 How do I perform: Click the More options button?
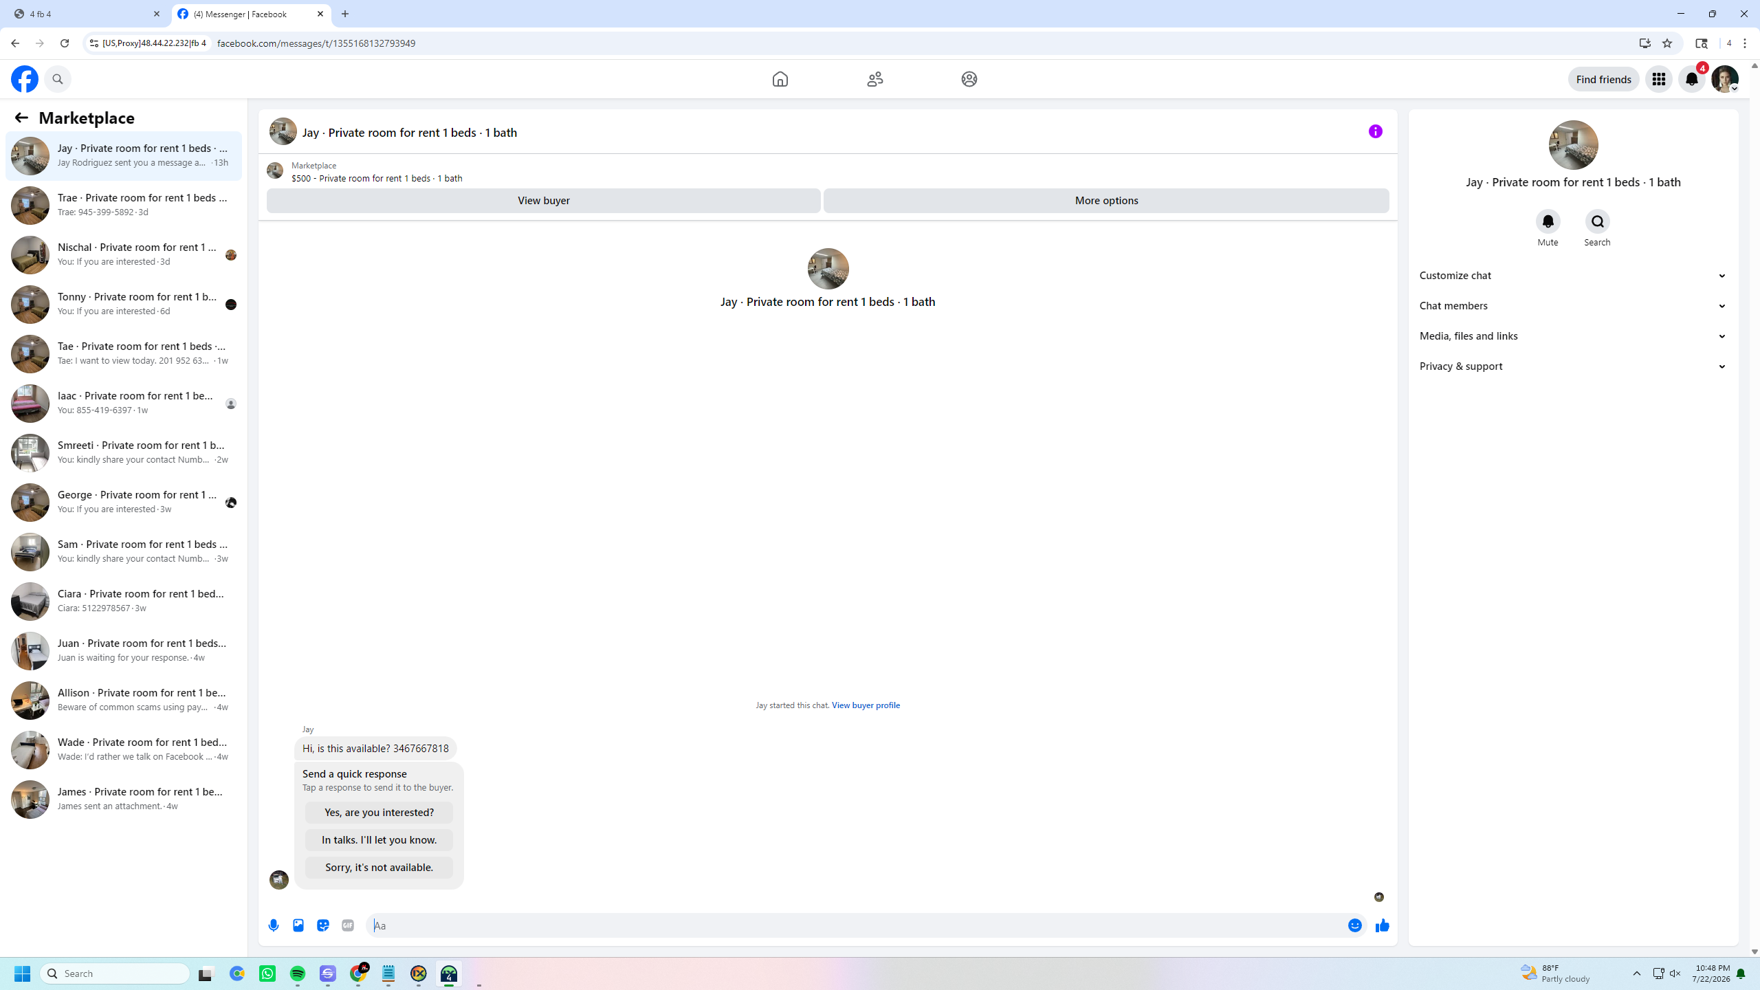coord(1106,201)
